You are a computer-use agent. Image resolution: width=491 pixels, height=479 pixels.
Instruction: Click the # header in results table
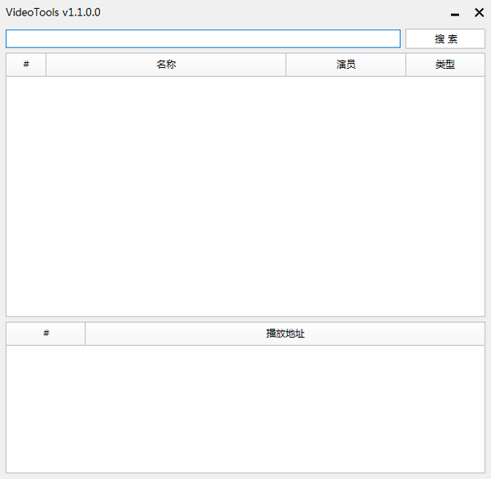click(26, 65)
